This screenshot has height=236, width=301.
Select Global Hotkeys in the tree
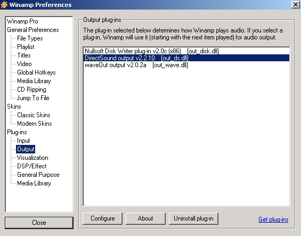(x=36, y=72)
